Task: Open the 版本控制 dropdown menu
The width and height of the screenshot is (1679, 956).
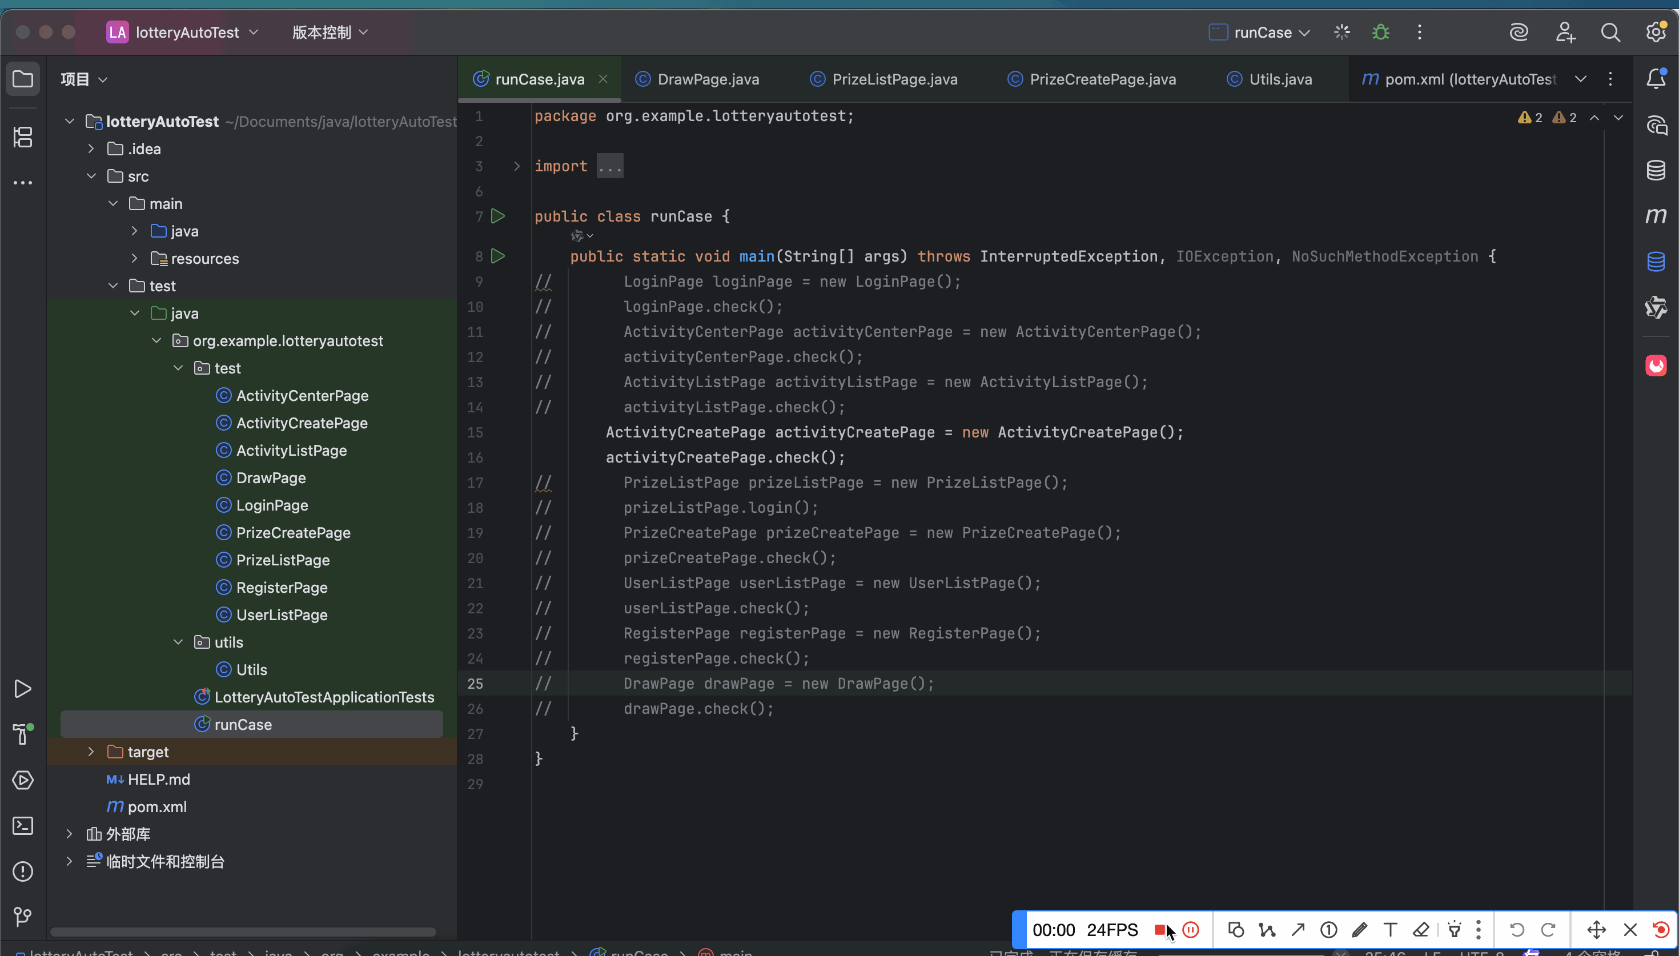Action: tap(330, 32)
